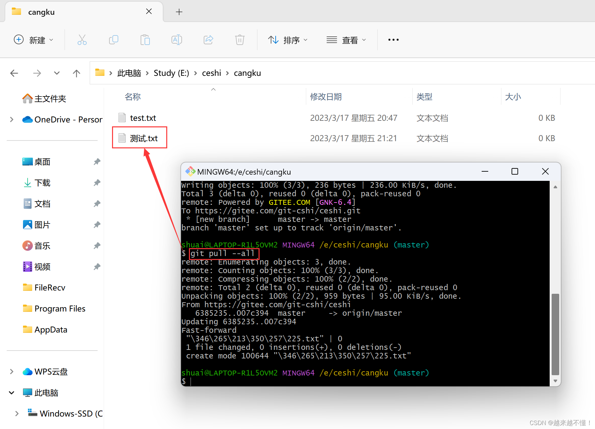The image size is (595, 429).
Task: Open recent locations chevron dropdown
Action: tap(57, 73)
